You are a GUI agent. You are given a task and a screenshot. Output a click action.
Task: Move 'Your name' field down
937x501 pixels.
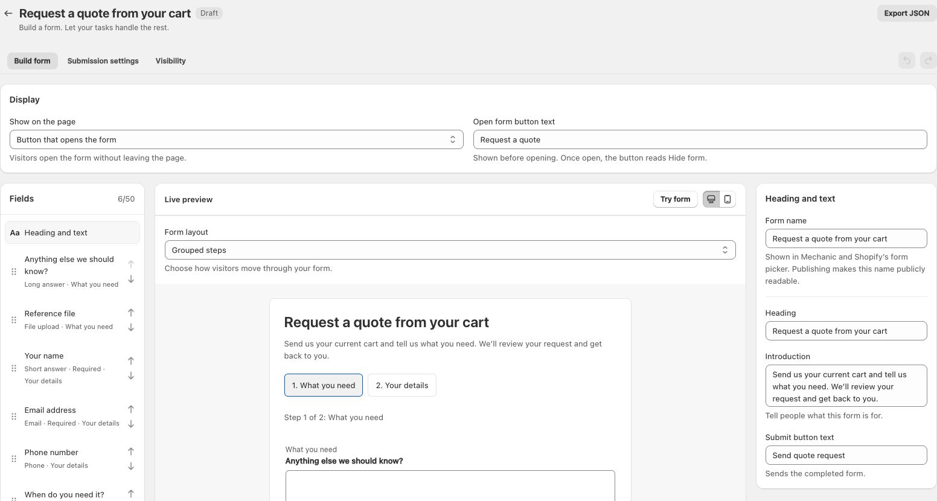click(x=131, y=376)
